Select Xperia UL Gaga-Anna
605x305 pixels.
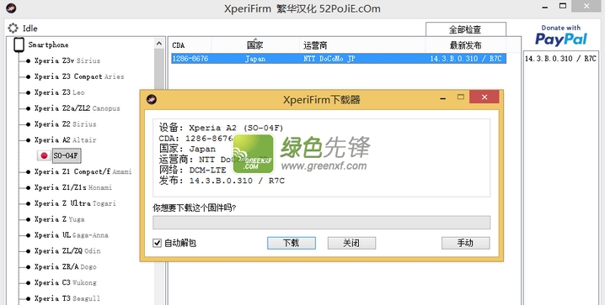[x=72, y=235]
